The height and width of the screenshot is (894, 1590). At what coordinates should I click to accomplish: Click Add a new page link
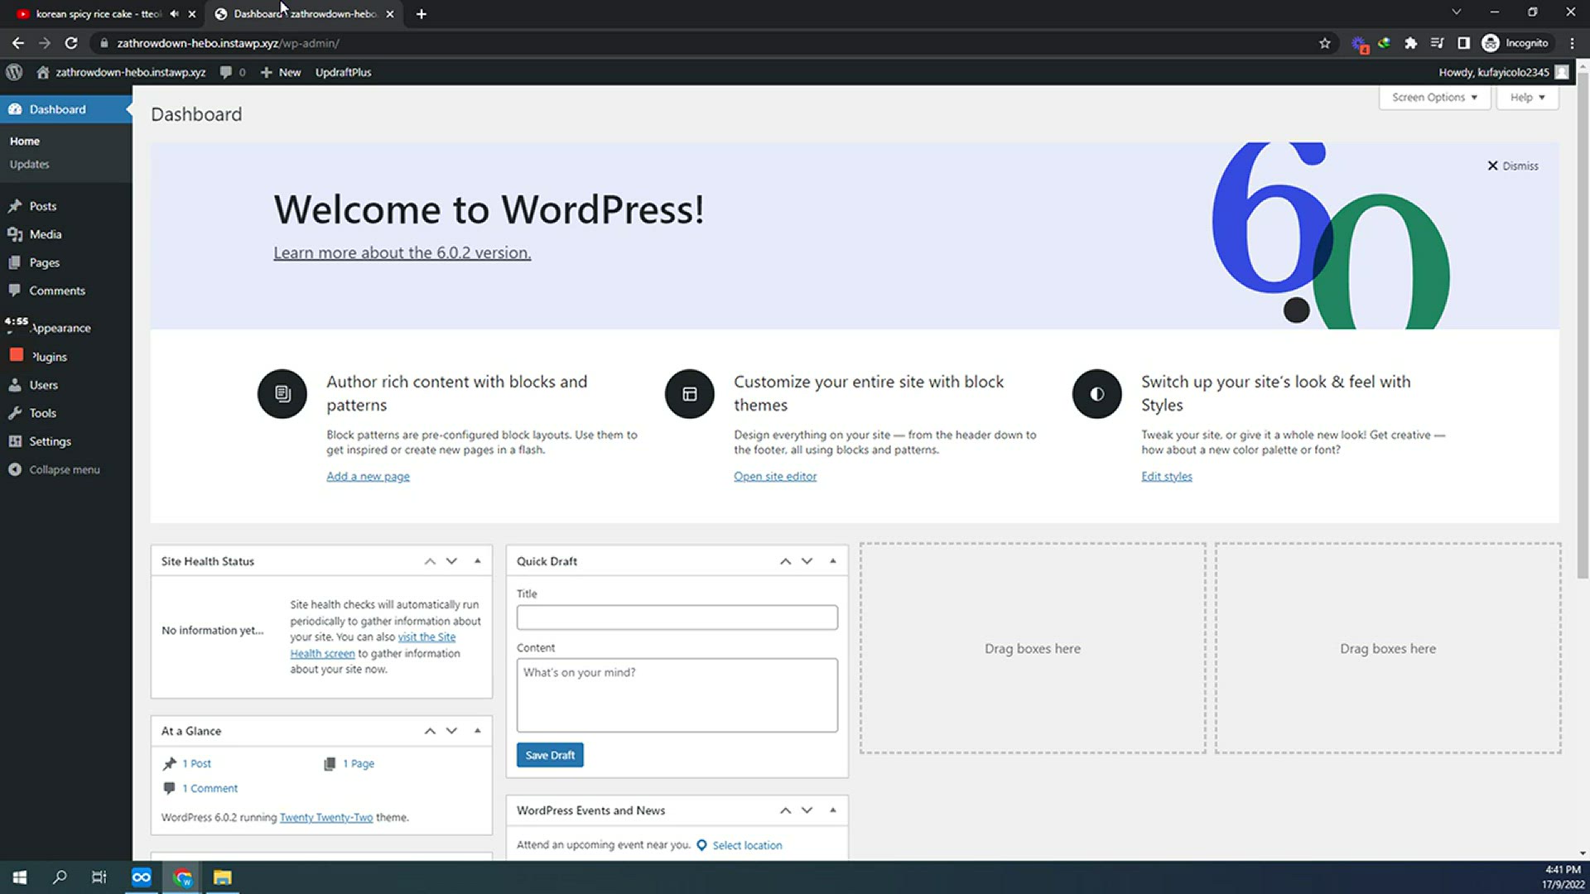(368, 476)
